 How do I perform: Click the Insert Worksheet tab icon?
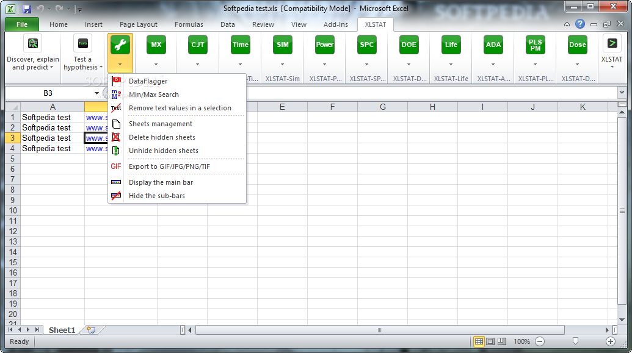point(91,330)
